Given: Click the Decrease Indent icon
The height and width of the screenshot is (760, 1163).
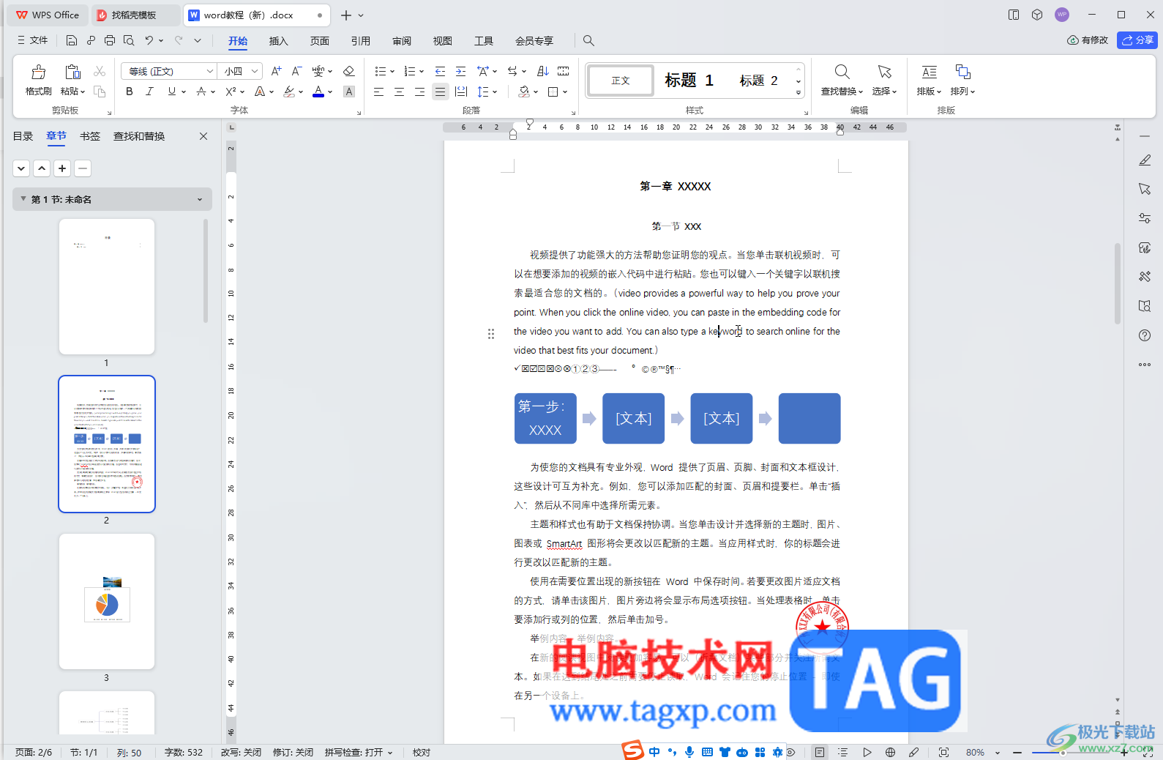Looking at the screenshot, I should coord(440,71).
